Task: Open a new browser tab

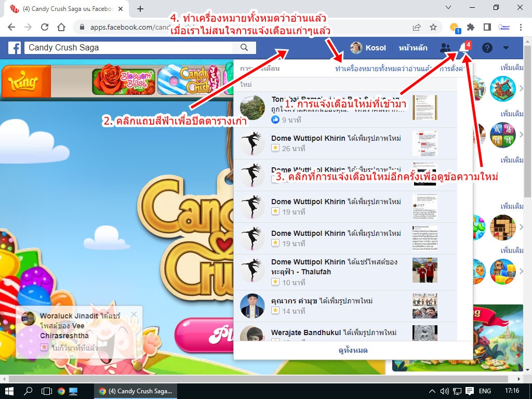Action: click(x=140, y=9)
